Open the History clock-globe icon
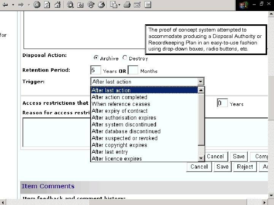 (x=101, y=5)
